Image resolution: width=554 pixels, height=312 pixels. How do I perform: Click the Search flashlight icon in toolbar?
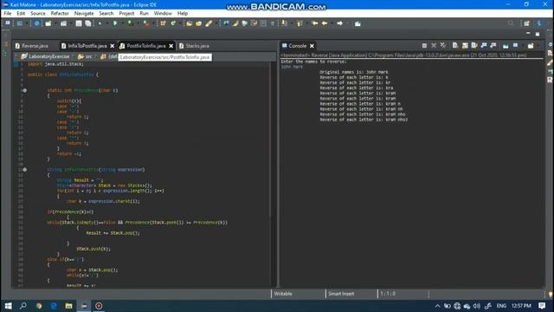pos(209,23)
